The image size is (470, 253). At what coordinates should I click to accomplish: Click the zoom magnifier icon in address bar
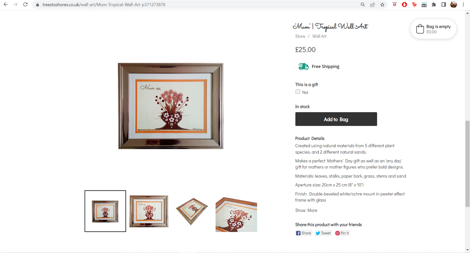[x=363, y=5]
